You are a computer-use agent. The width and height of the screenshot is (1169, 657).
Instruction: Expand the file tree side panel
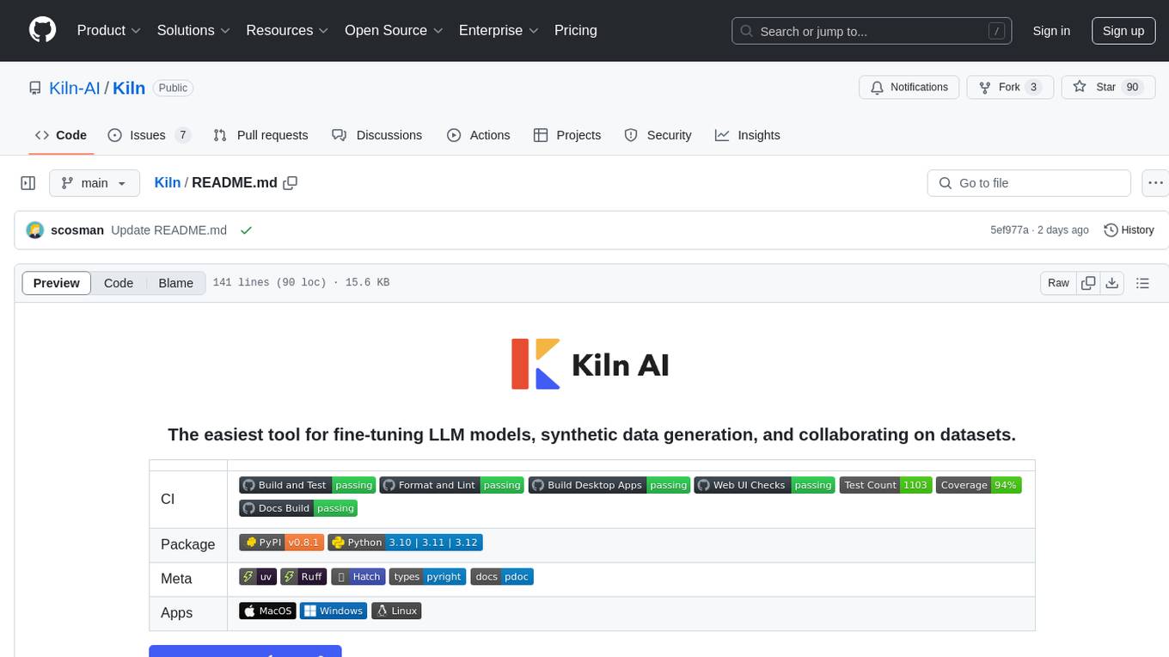(28, 183)
